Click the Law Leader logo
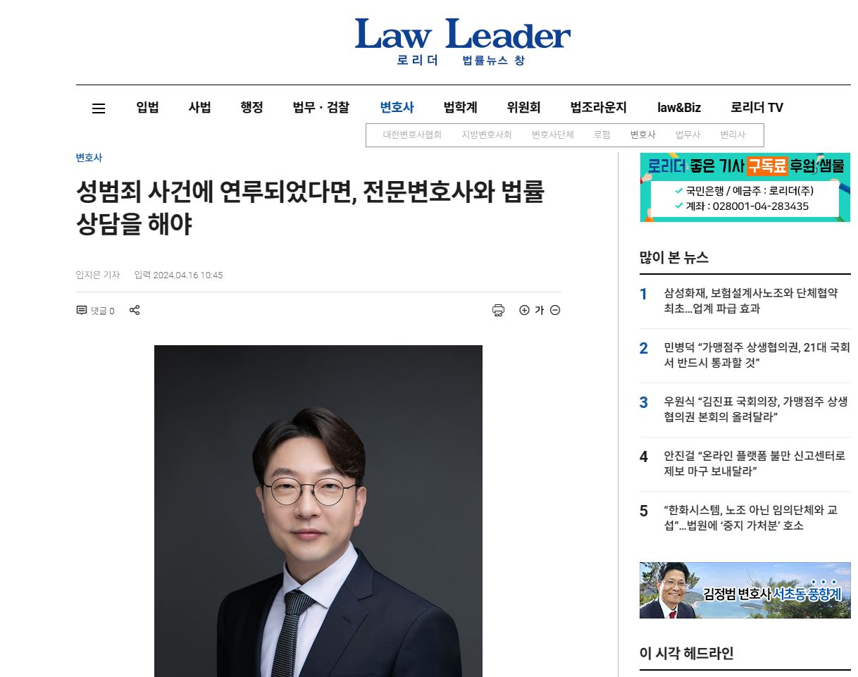The image size is (858, 677). coord(463,41)
